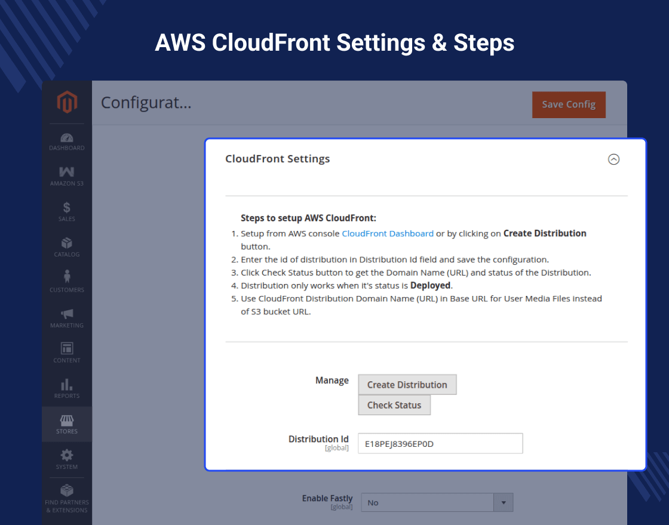This screenshot has height=525, width=669.
Task: Click the Save Config button
Action: point(569,104)
